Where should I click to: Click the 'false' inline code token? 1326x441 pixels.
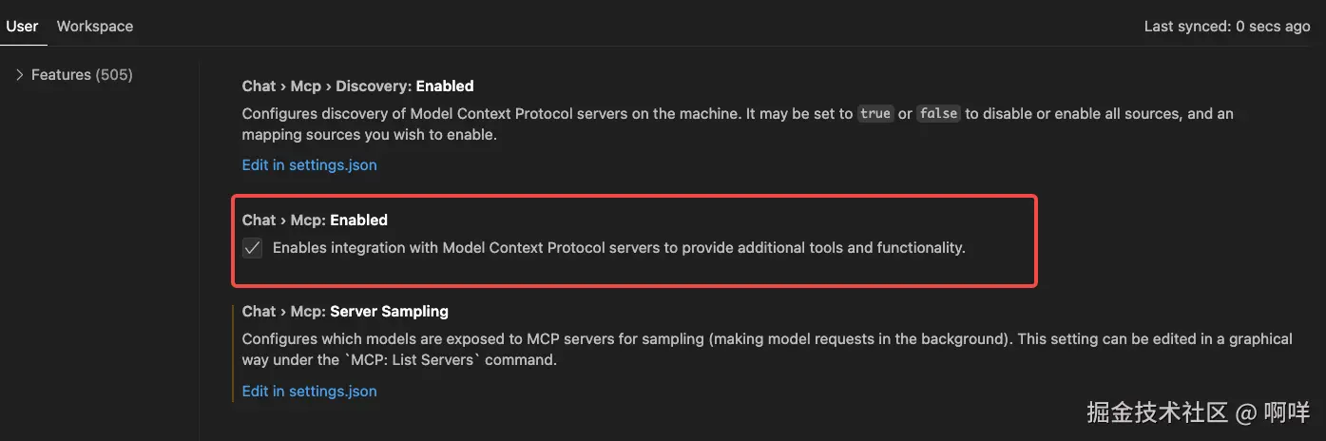click(938, 113)
